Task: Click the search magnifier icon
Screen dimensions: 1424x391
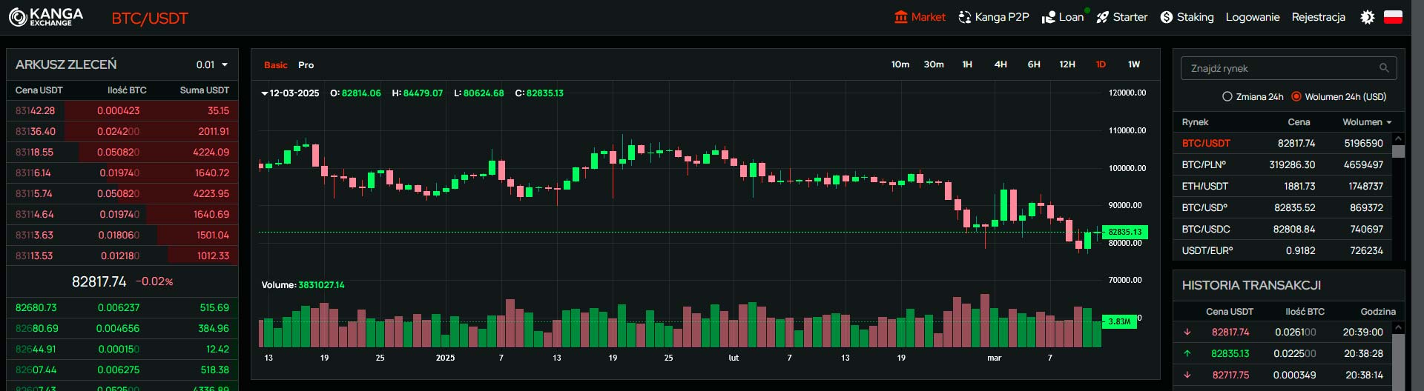Action: (x=1384, y=68)
